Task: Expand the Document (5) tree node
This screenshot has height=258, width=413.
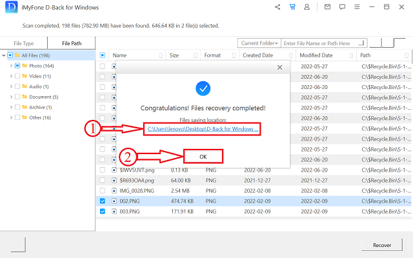Action: pyautogui.click(x=11, y=97)
